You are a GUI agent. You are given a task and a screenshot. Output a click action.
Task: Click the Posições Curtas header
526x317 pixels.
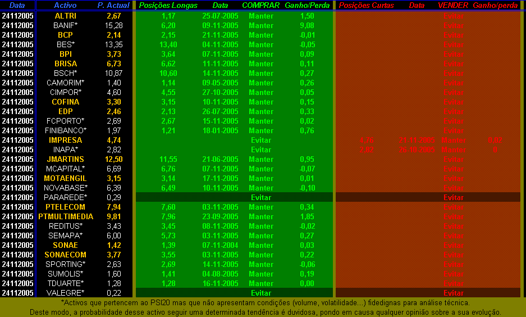coord(366,5)
